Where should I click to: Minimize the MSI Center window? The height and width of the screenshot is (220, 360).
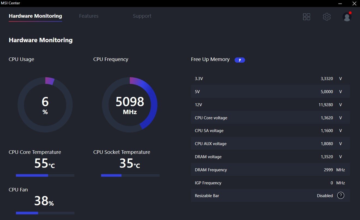point(340,4)
